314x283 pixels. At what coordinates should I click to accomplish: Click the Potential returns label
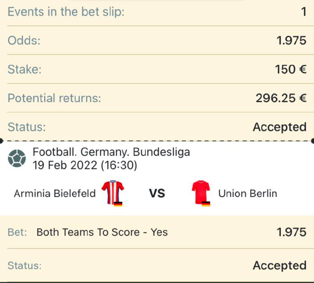(54, 98)
